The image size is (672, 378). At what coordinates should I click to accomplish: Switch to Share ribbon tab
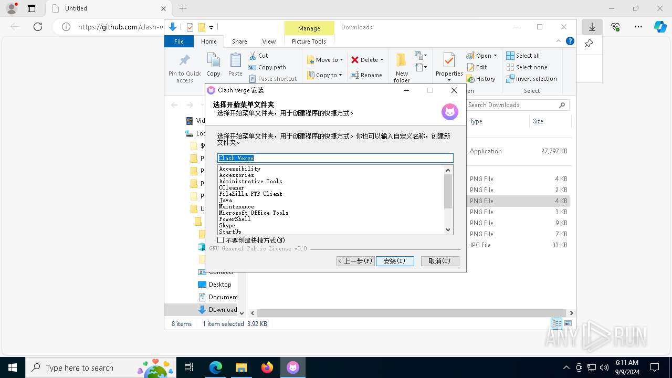(x=239, y=41)
